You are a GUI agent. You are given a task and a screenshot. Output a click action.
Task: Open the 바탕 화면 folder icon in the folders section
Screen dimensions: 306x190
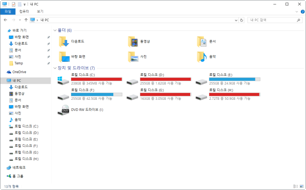[x=64, y=56]
